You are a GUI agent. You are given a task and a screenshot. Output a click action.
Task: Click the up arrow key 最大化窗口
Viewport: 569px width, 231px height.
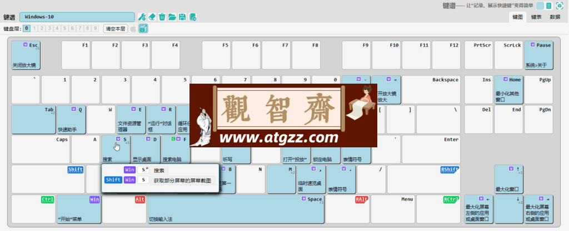pos(509,179)
